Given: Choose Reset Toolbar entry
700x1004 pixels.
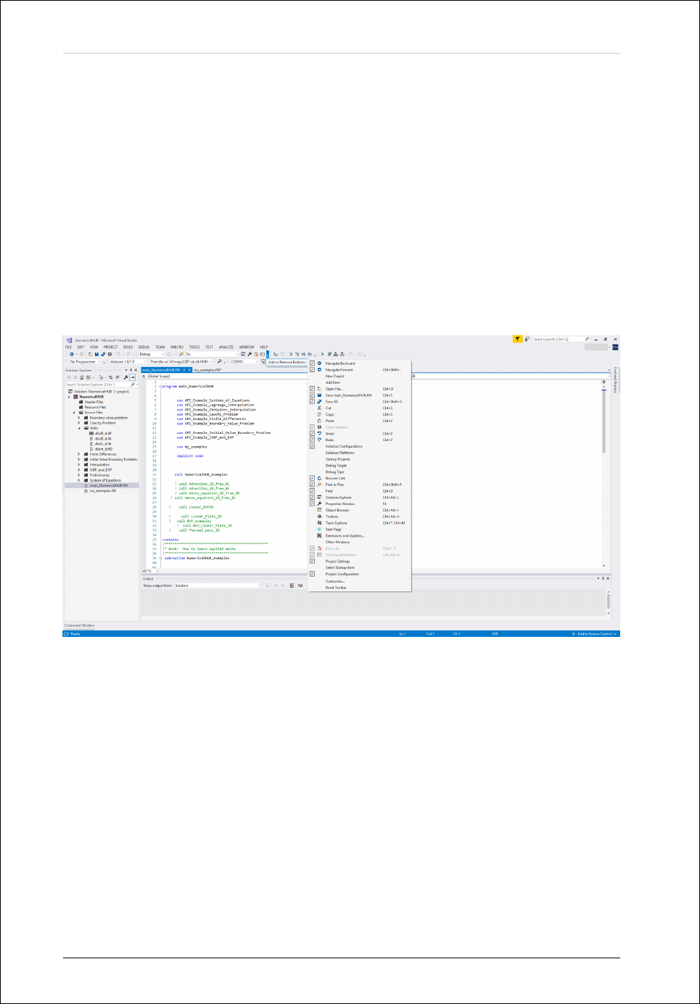Looking at the screenshot, I should coord(336,588).
